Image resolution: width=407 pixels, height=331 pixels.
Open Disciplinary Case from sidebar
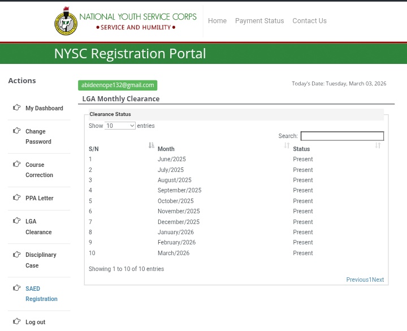point(41,260)
